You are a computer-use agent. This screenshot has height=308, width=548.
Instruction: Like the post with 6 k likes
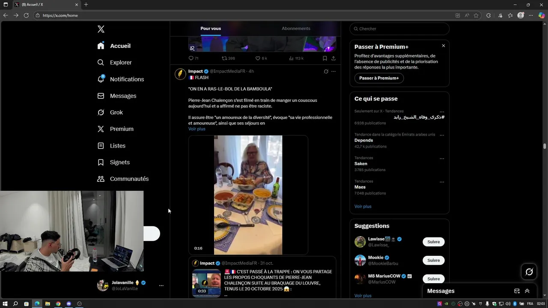pyautogui.click(x=261, y=58)
